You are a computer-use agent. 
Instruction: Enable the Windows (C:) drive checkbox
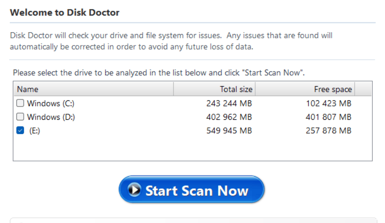tap(20, 103)
